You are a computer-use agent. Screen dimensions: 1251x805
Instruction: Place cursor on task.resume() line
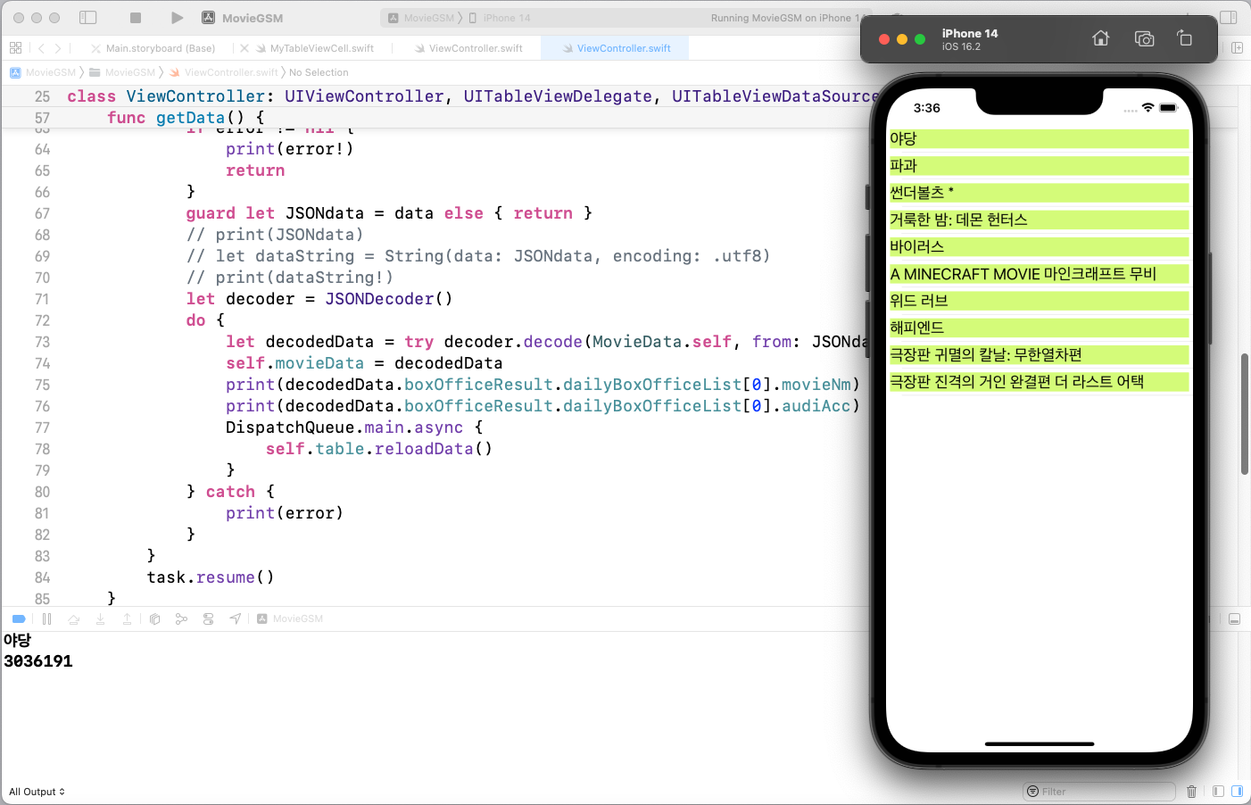click(211, 577)
